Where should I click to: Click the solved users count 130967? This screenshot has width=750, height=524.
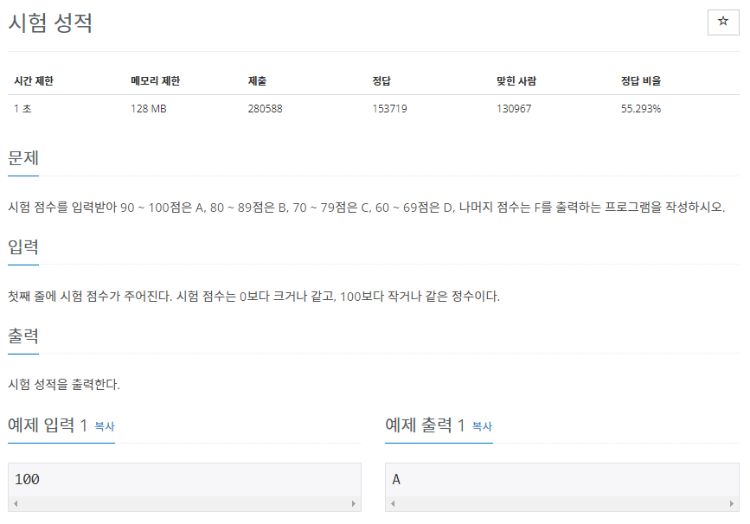[x=514, y=109]
